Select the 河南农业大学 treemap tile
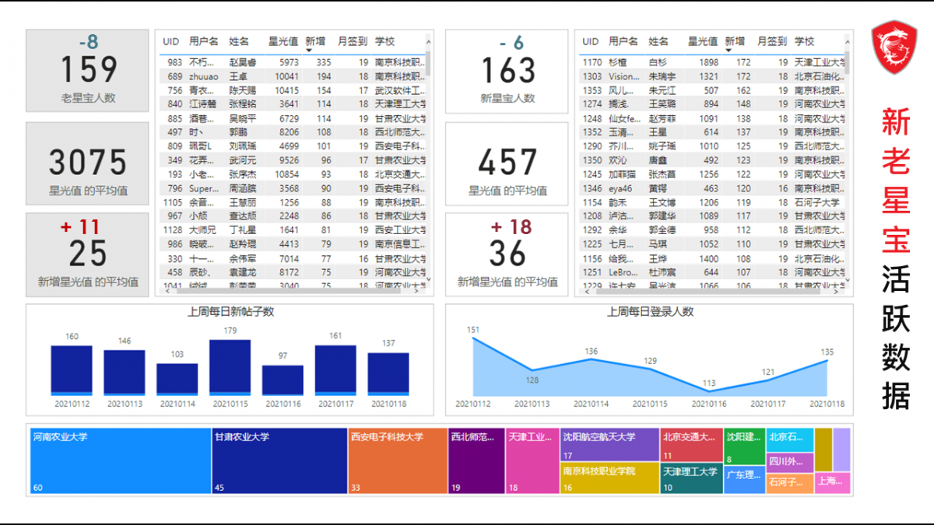The image size is (934, 525). click(121, 460)
